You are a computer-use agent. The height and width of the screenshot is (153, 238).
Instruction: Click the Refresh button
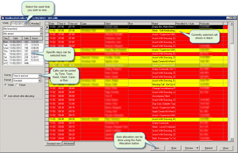coord(209,148)
